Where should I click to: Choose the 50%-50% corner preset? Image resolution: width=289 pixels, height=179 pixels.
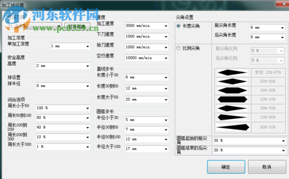coord(268,81)
